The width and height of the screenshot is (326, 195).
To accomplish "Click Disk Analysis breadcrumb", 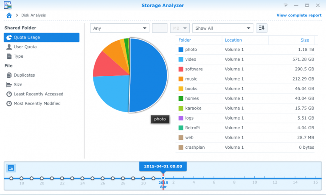I will (x=34, y=15).
